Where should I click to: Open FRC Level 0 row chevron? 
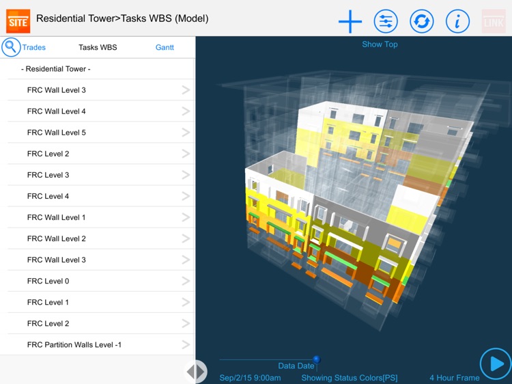[186, 281]
